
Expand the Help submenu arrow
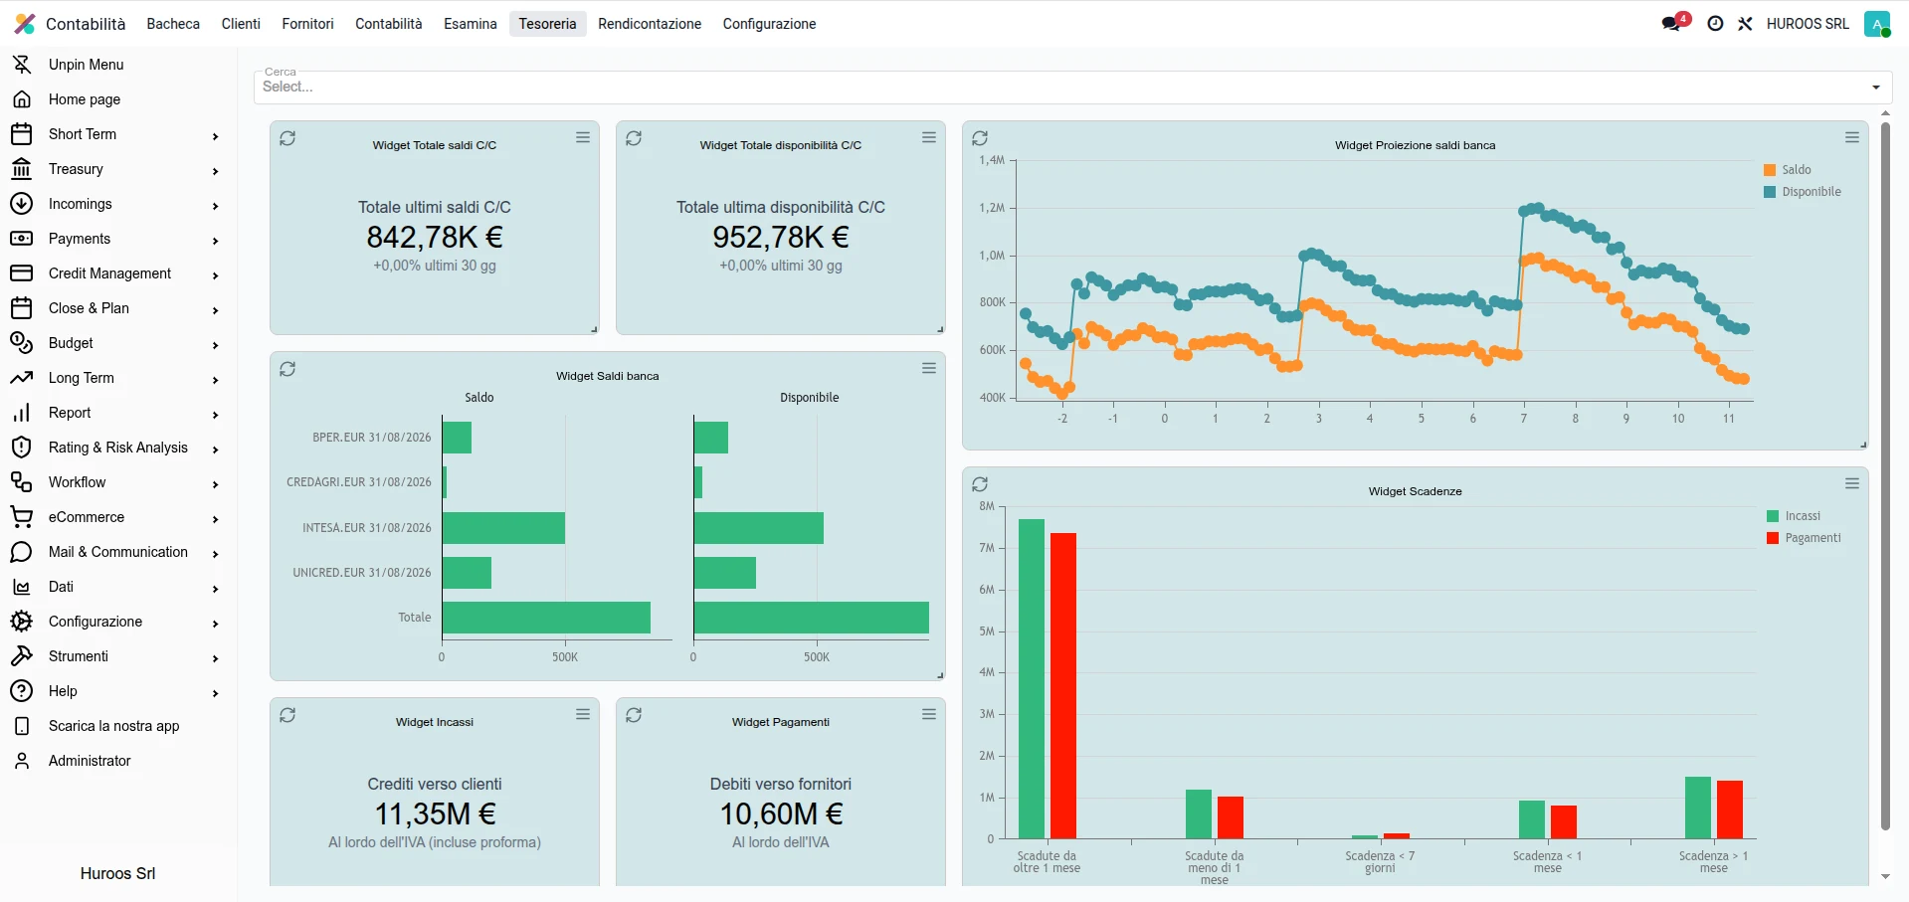215,693
